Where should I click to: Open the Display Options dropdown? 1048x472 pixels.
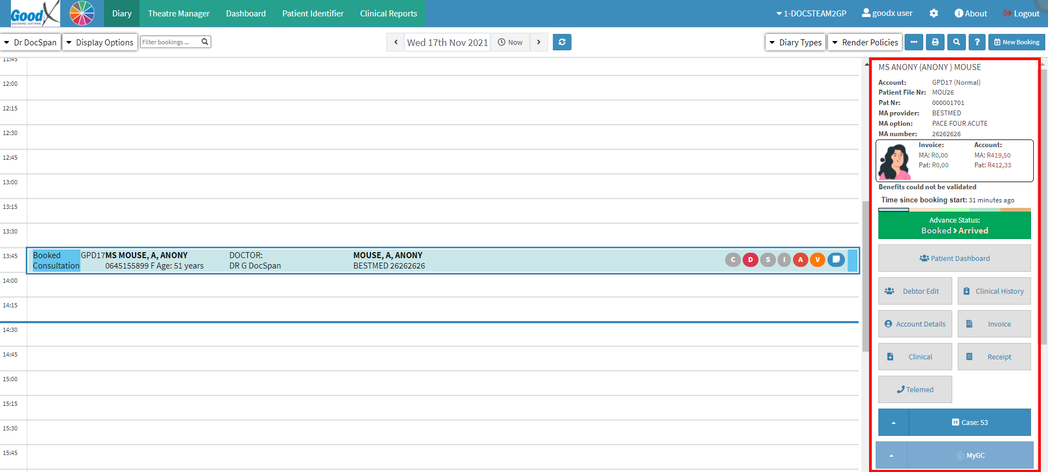[x=100, y=42]
